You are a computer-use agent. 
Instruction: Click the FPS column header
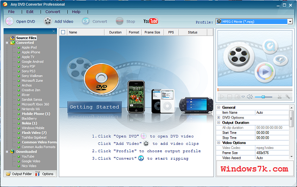(x=171, y=32)
